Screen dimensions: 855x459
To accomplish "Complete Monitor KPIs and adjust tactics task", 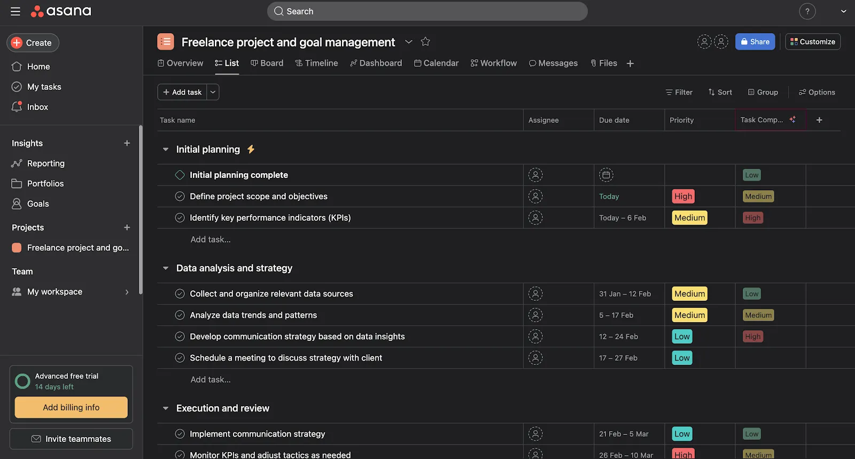I will 180,454.
